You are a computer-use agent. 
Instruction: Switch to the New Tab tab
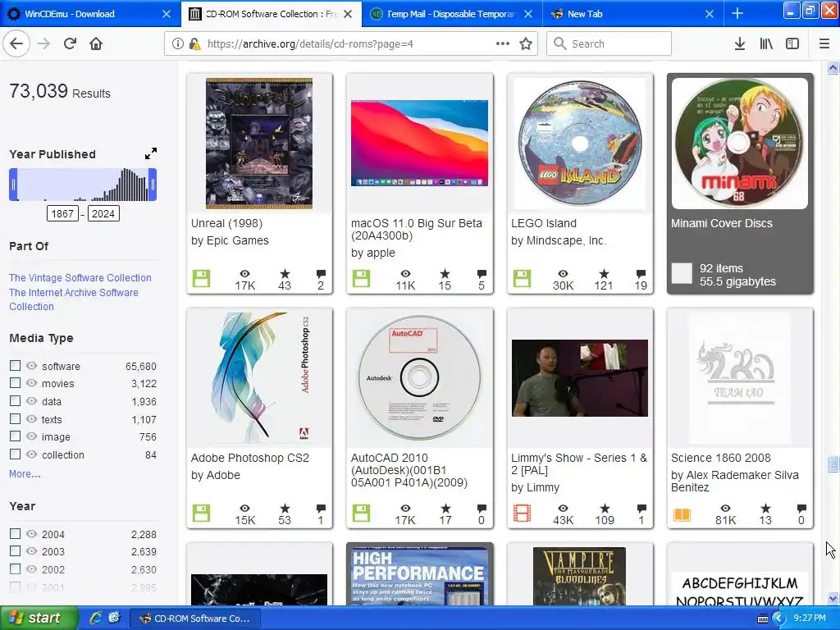pos(632,13)
